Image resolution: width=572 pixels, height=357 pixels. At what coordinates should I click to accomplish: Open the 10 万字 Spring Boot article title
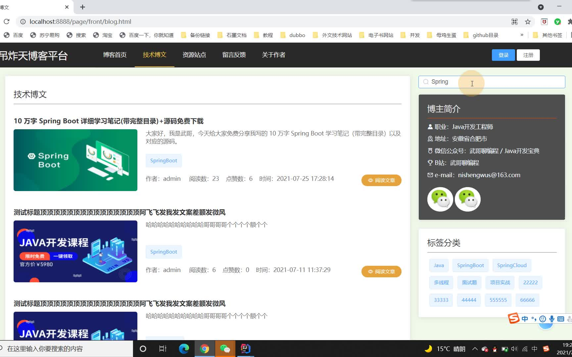click(109, 121)
